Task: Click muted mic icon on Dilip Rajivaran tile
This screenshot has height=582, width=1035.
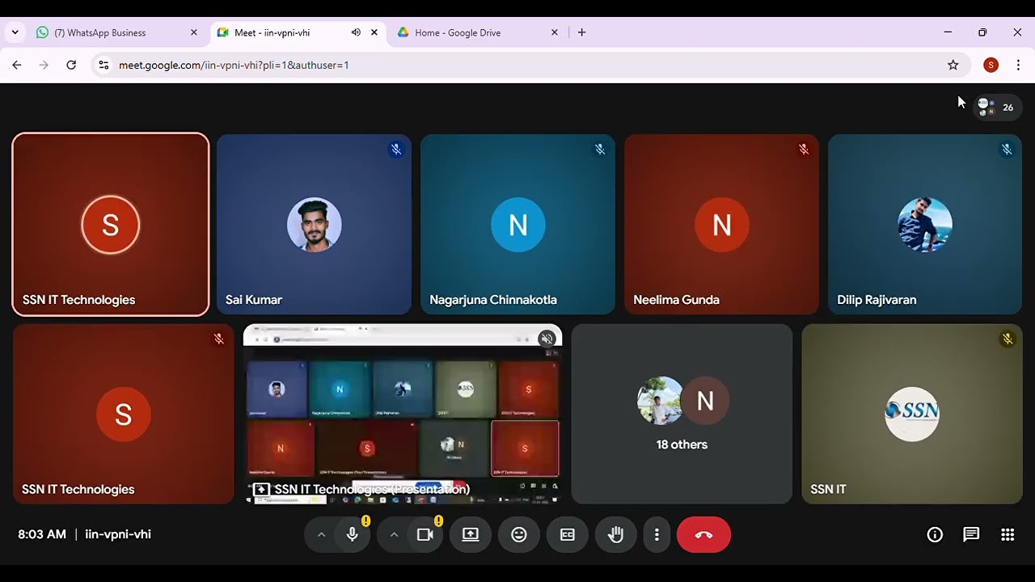Action: click(x=1007, y=150)
